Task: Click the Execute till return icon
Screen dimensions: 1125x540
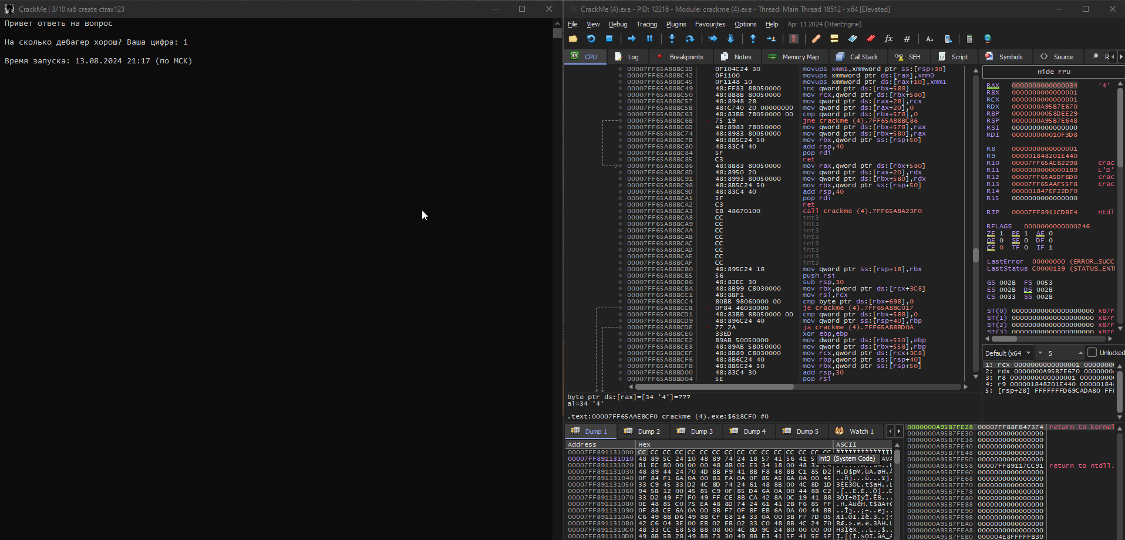Action: coord(753,39)
